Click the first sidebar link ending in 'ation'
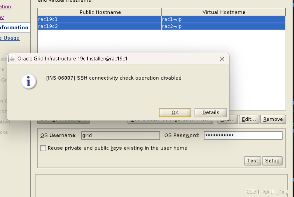The width and height of the screenshot is (294, 197). tap(6, 7)
